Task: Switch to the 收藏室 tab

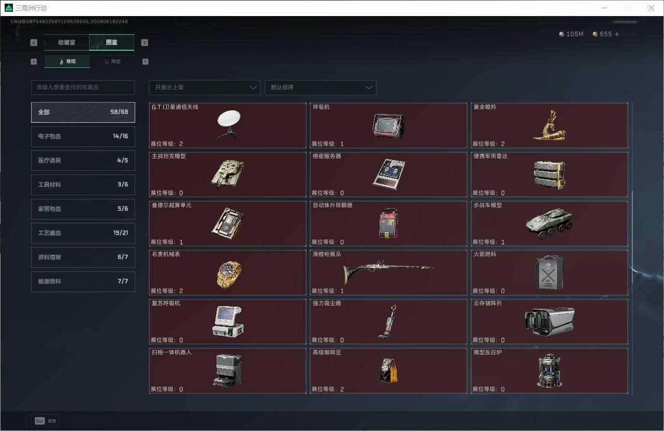Action: pyautogui.click(x=67, y=42)
